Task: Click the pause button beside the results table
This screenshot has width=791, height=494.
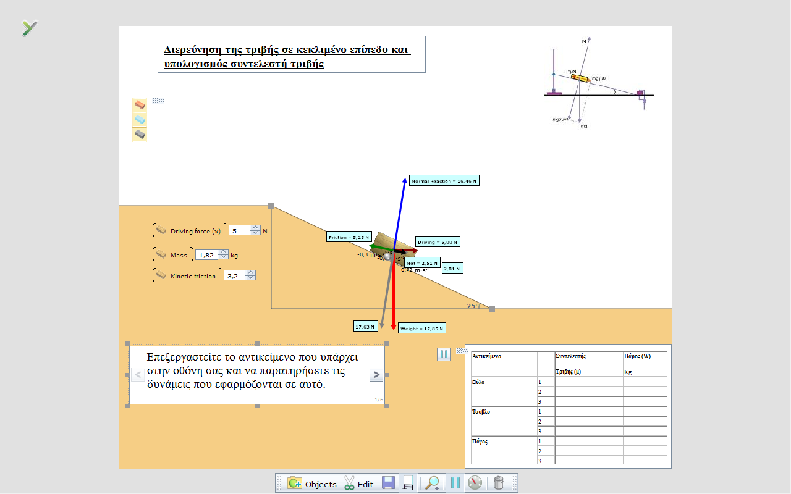Action: [x=444, y=354]
